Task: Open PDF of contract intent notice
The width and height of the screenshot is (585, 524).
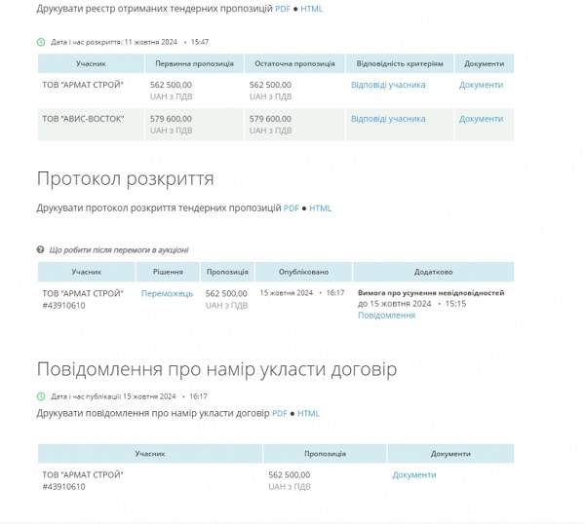Action: pyautogui.click(x=280, y=413)
